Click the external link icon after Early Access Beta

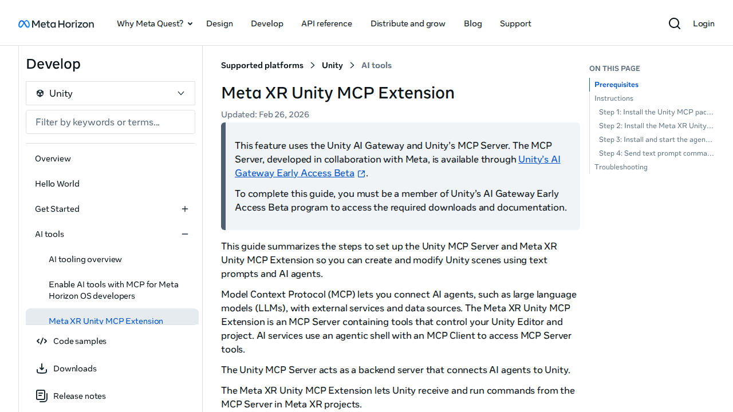tap(361, 173)
